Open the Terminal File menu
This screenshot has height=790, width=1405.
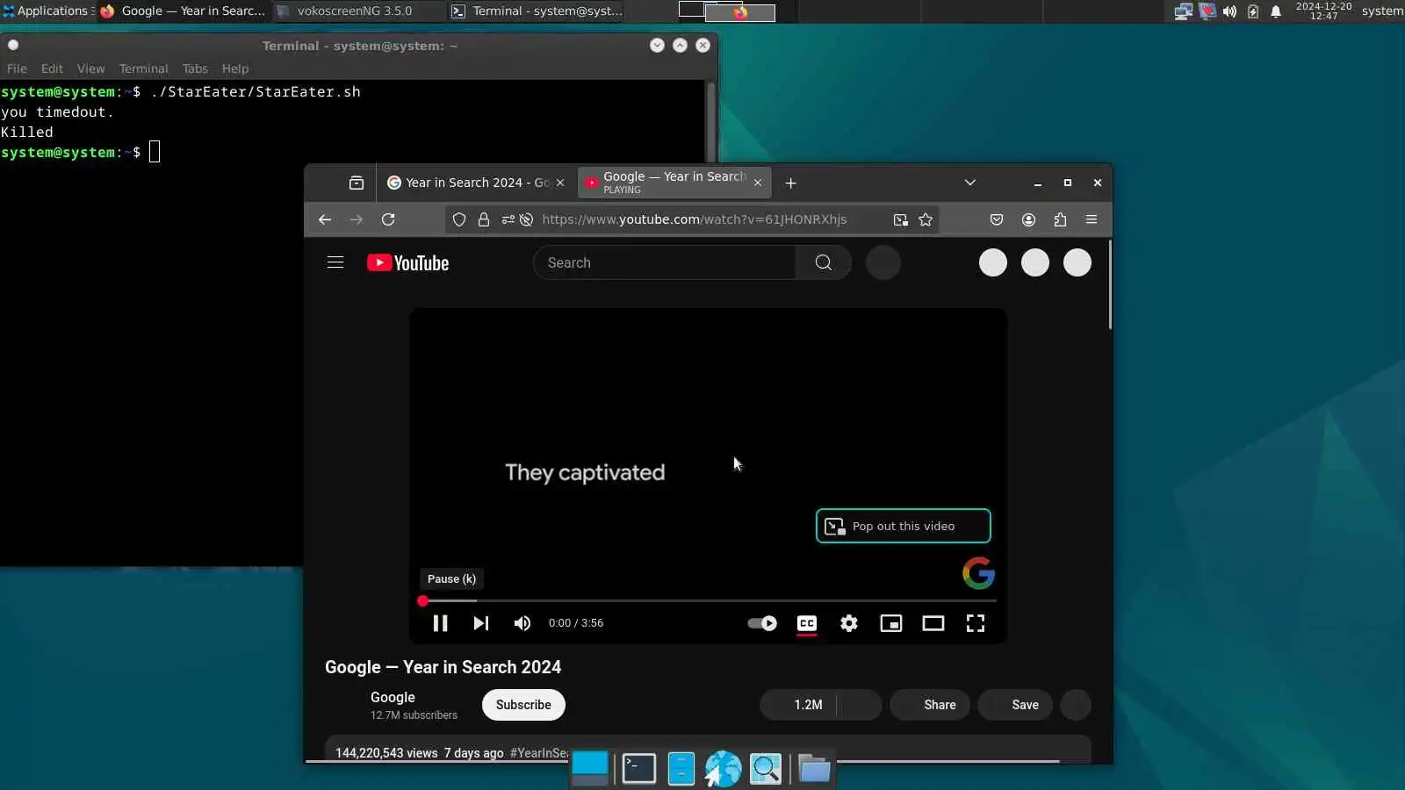[x=17, y=68]
